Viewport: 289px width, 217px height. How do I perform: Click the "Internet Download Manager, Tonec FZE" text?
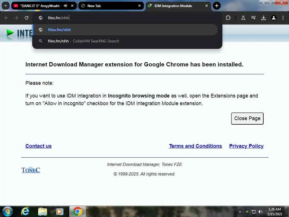[144, 164]
